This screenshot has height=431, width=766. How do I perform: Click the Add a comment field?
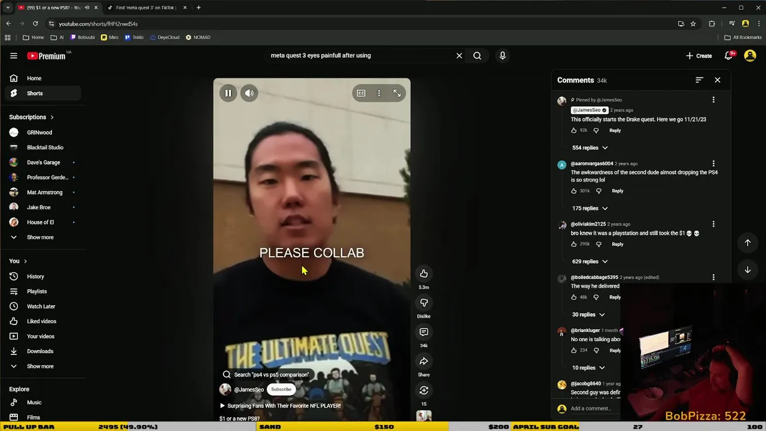coord(591,408)
